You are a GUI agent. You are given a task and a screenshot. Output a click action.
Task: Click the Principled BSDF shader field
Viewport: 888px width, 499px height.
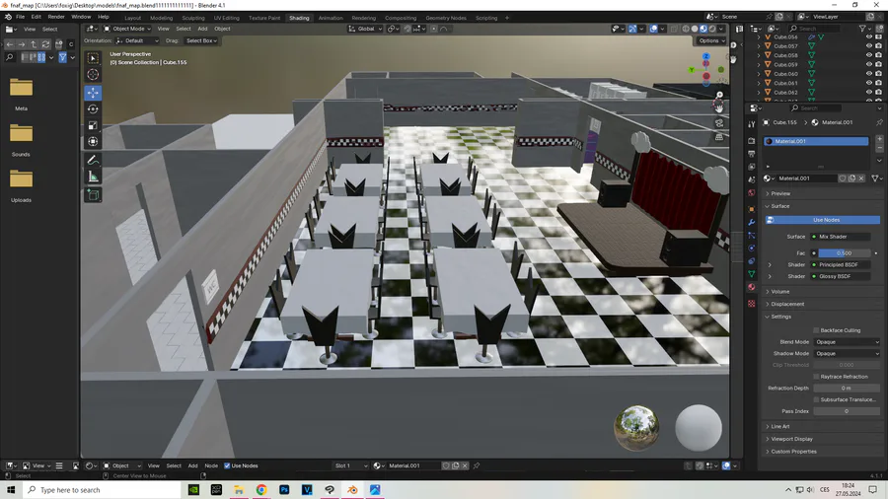pos(841,264)
